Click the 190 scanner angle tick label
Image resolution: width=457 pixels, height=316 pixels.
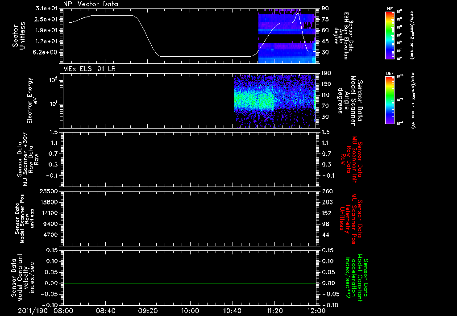[327, 73]
